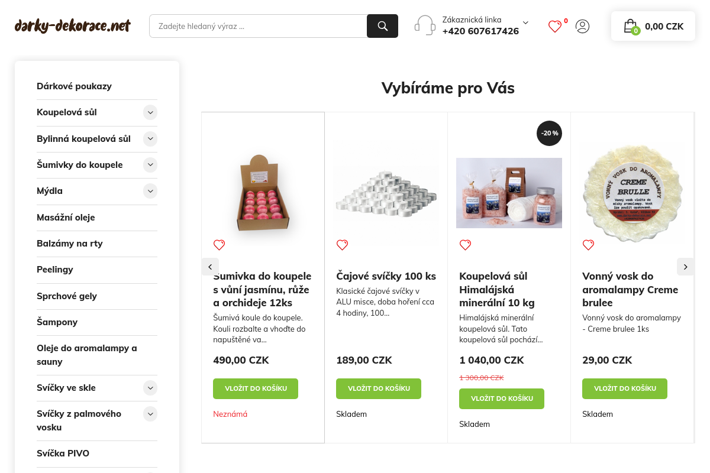
Task: Toggle favorite heart on Vonný vosk Creme brulee
Action: tap(588, 245)
